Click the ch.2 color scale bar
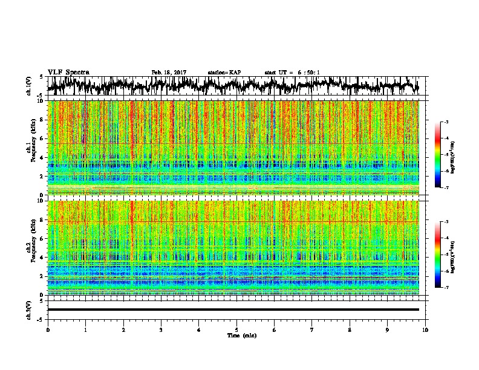The height and width of the screenshot is (370, 479). 437,255
